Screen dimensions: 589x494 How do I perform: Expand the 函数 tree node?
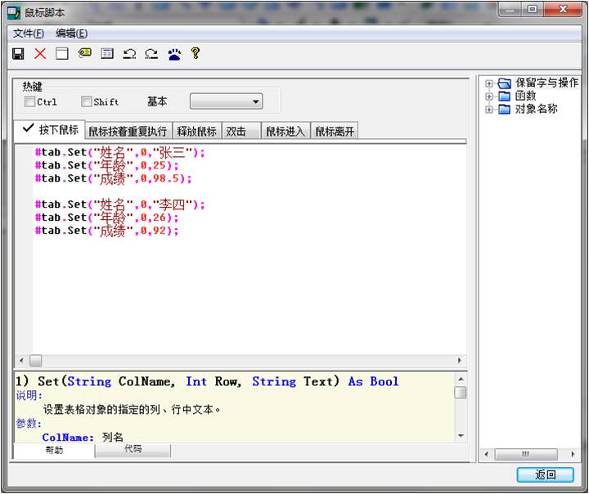(489, 97)
